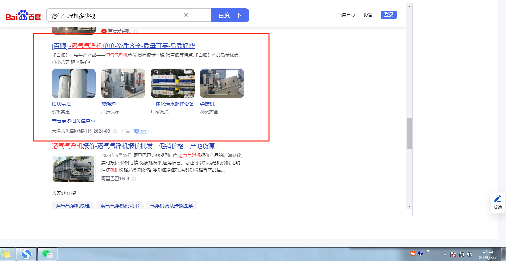
Task: Click 阿里巴巴1688 source name
Action: [x=115, y=179]
